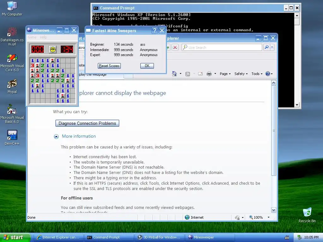Open the Print button dropdown arrow
The height and width of the screenshot is (242, 323).
click(x=215, y=74)
